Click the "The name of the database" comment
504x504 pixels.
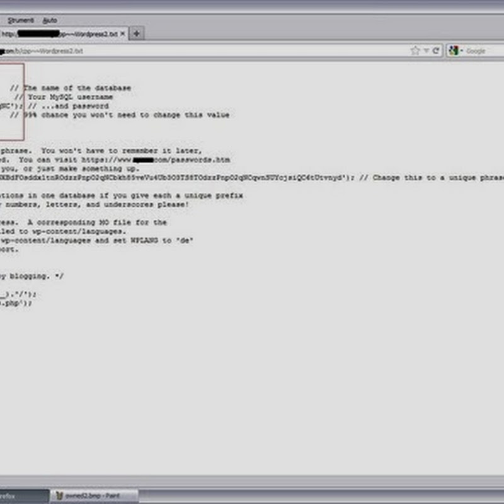(71, 88)
